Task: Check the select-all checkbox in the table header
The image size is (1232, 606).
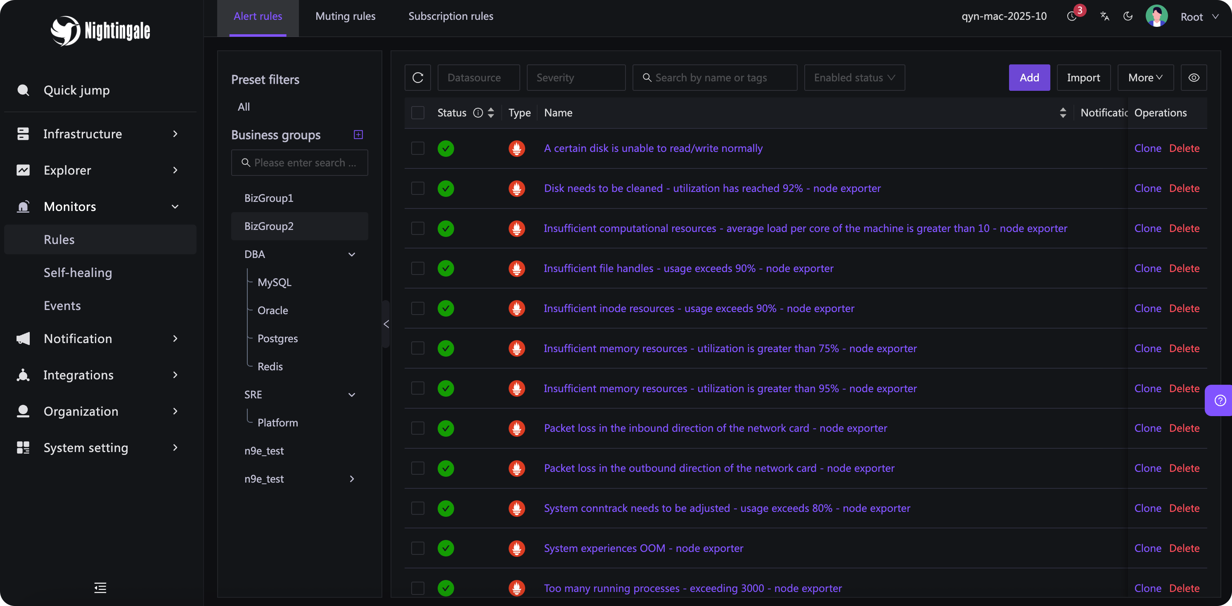Action: [417, 113]
